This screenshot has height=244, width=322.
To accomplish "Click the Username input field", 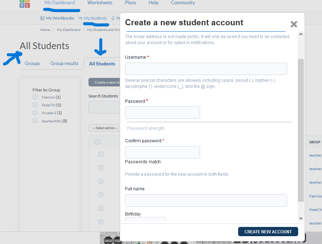I will [206, 69].
